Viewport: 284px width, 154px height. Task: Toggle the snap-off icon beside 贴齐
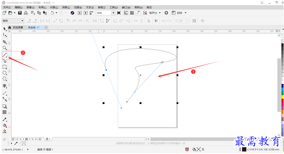coord(145,13)
